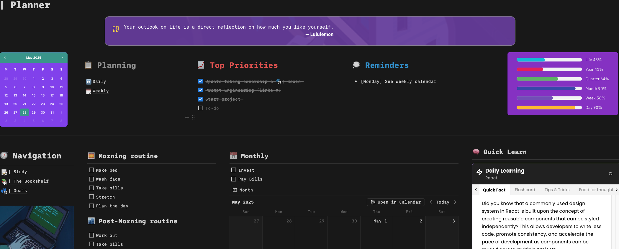Image resolution: width=619 pixels, height=249 pixels.
Task: Check the Take pills checkbox under Morning routine
Action: 91,188
